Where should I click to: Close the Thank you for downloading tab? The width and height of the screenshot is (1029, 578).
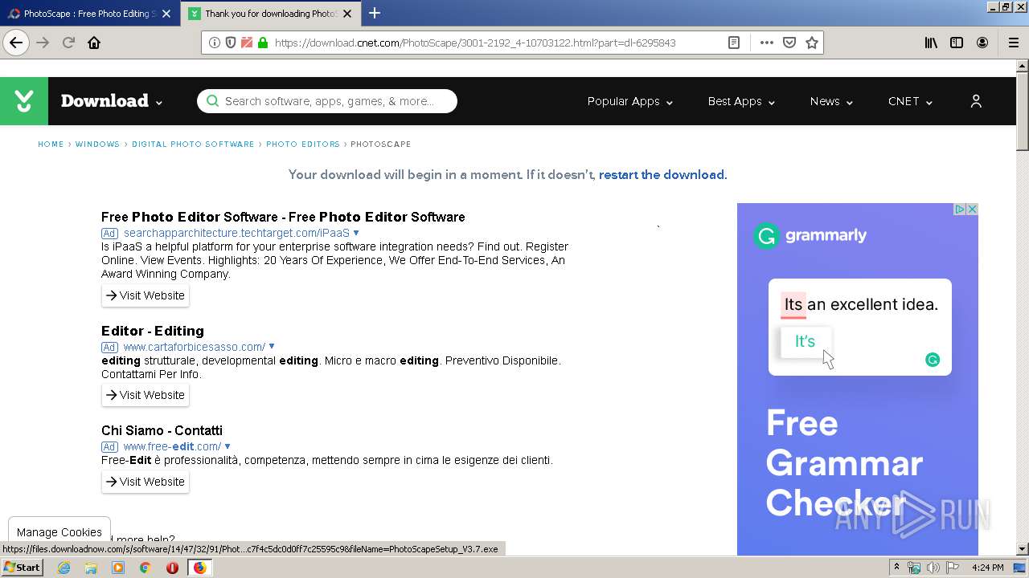click(349, 14)
